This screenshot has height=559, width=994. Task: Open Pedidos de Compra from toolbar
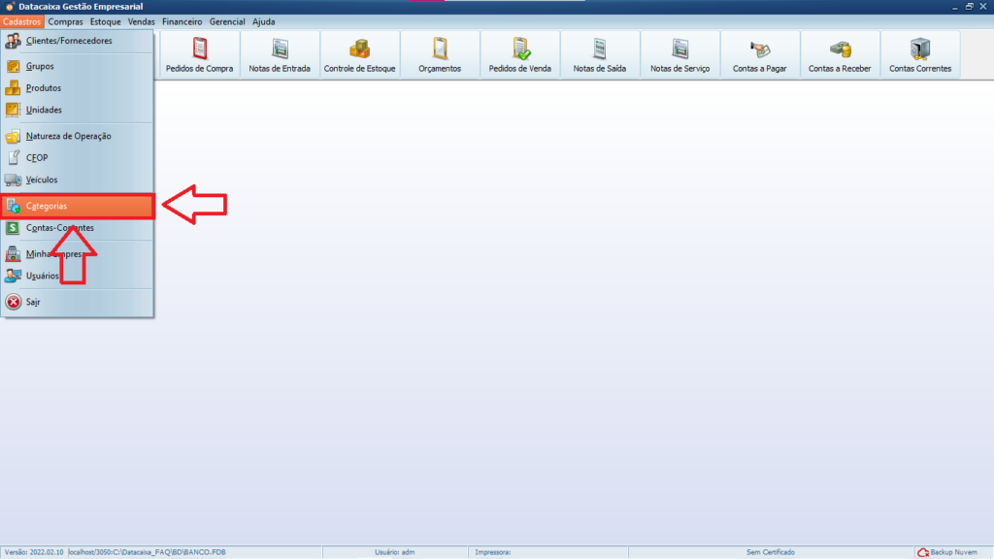pos(200,55)
